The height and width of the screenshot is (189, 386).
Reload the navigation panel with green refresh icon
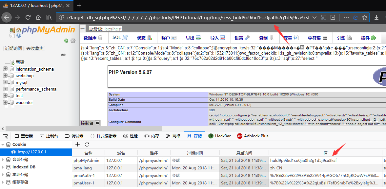66,41
